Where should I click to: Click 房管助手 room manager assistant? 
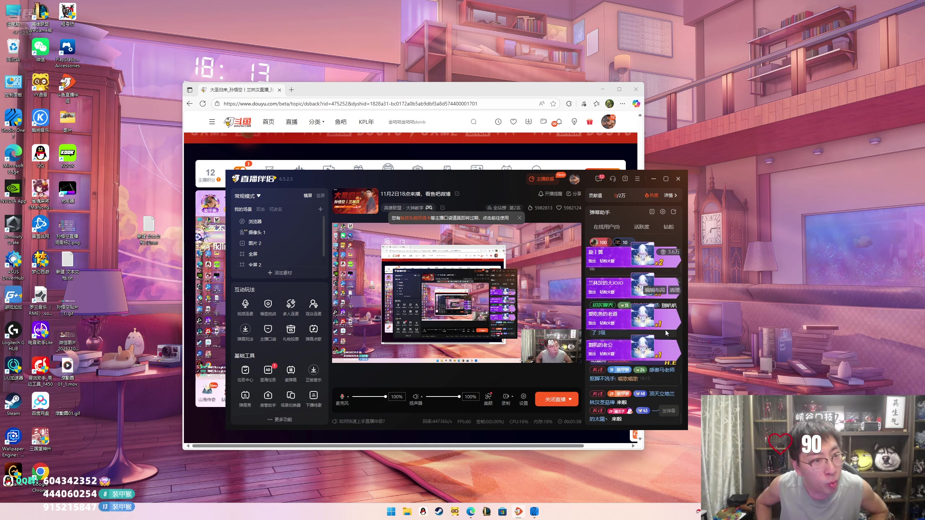pyautogui.click(x=268, y=395)
